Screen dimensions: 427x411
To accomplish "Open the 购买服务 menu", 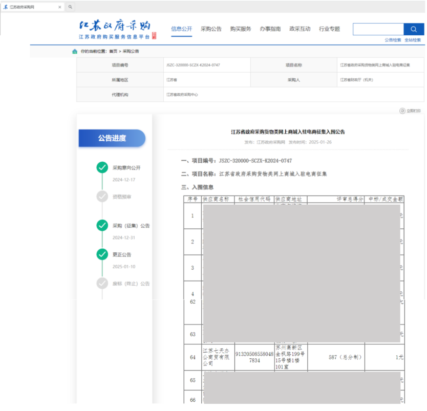I will point(241,29).
